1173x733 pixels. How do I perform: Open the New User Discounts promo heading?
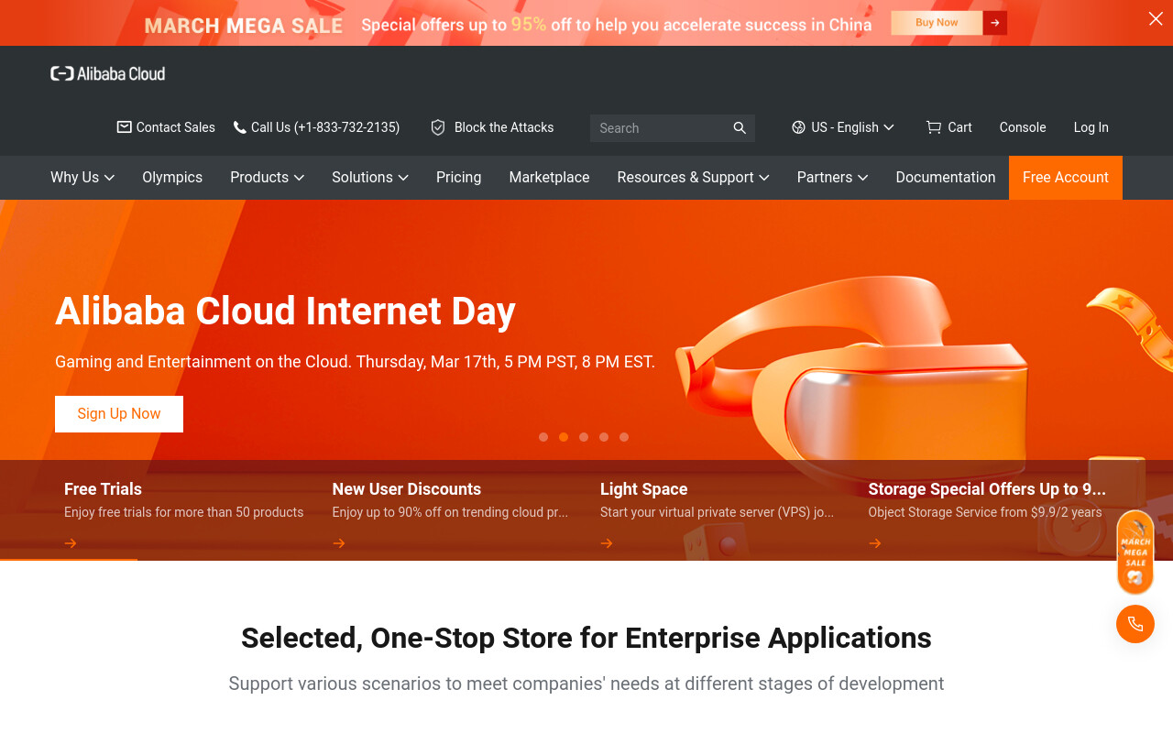[x=407, y=489]
